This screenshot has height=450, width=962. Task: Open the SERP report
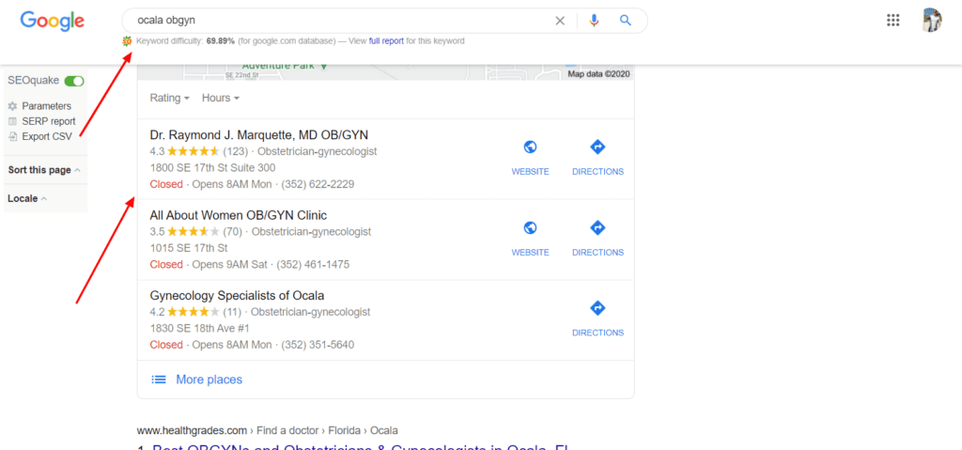49,121
